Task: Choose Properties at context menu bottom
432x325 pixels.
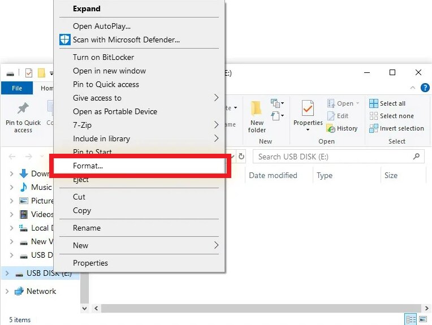Action: coord(90,263)
